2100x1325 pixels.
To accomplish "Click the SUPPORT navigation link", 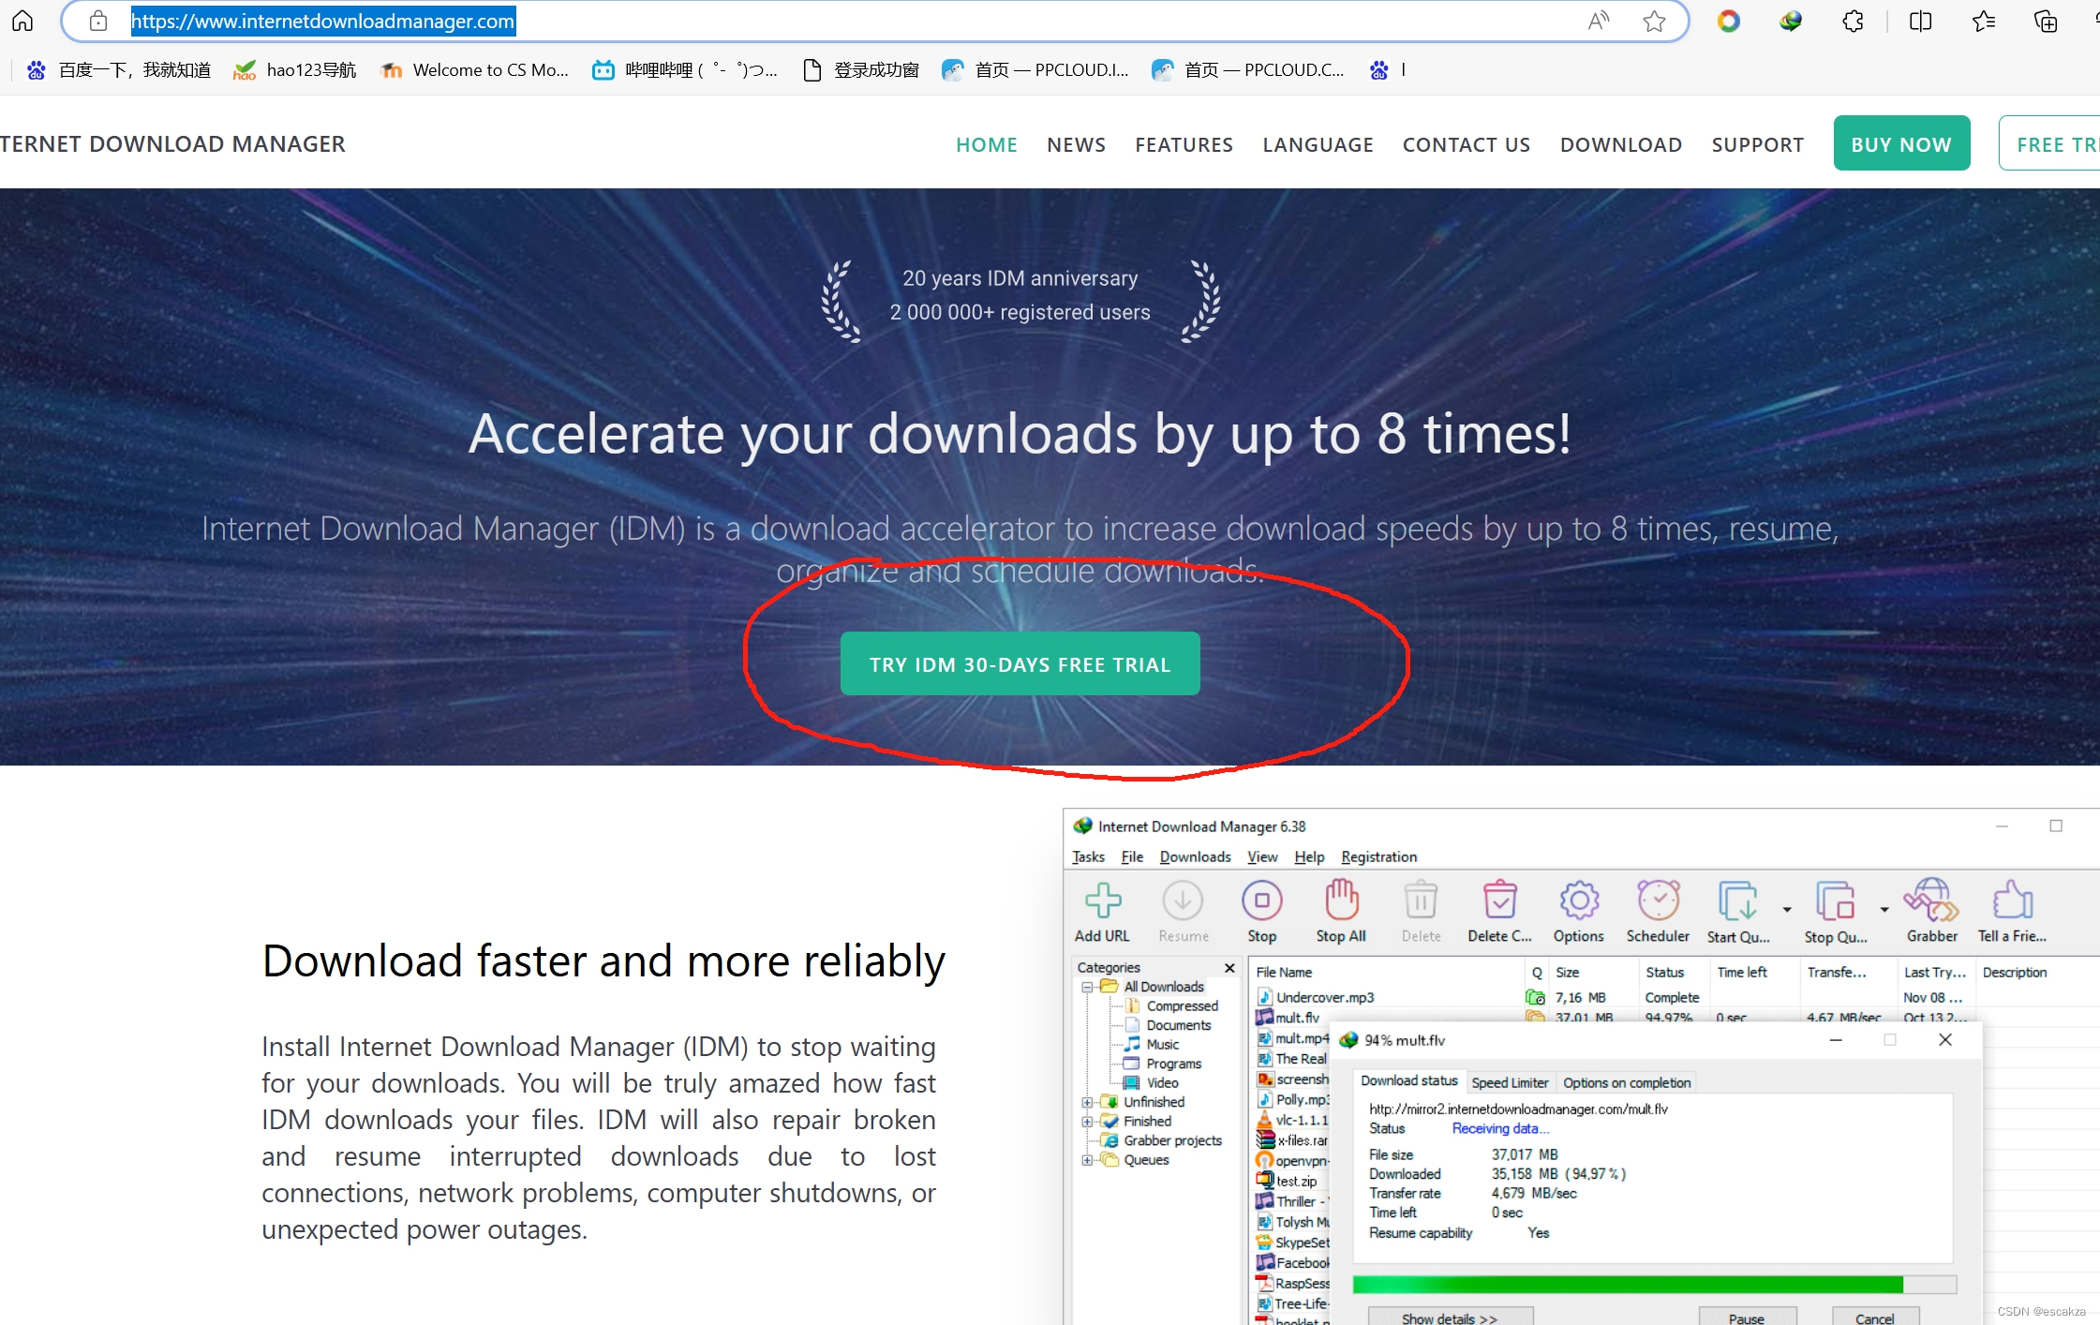I will pos(1757,144).
